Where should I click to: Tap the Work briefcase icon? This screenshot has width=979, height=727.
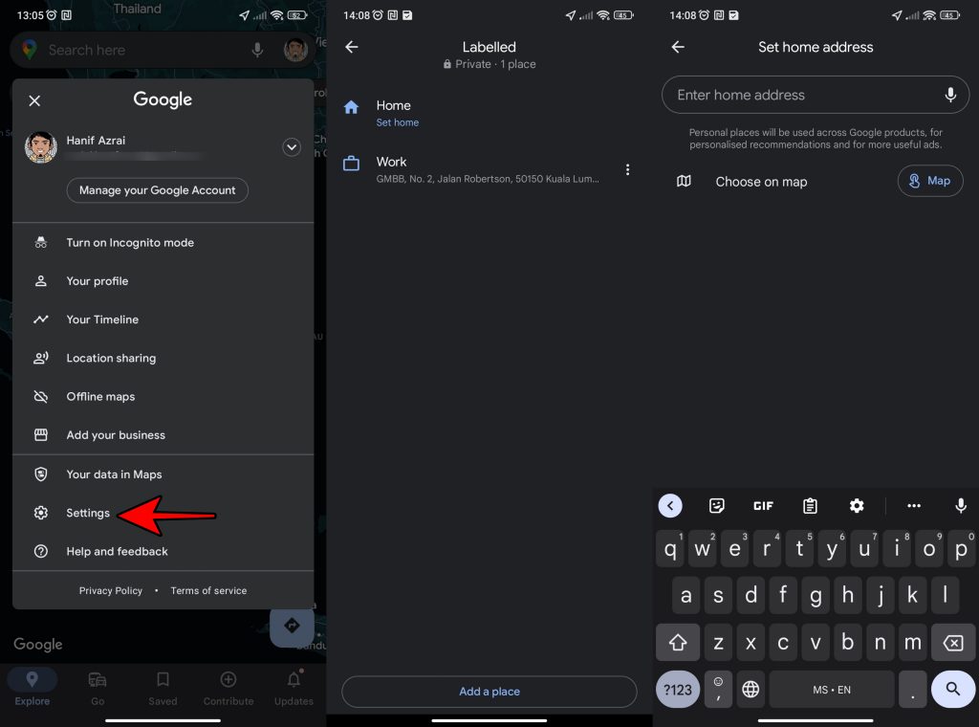pyautogui.click(x=352, y=164)
